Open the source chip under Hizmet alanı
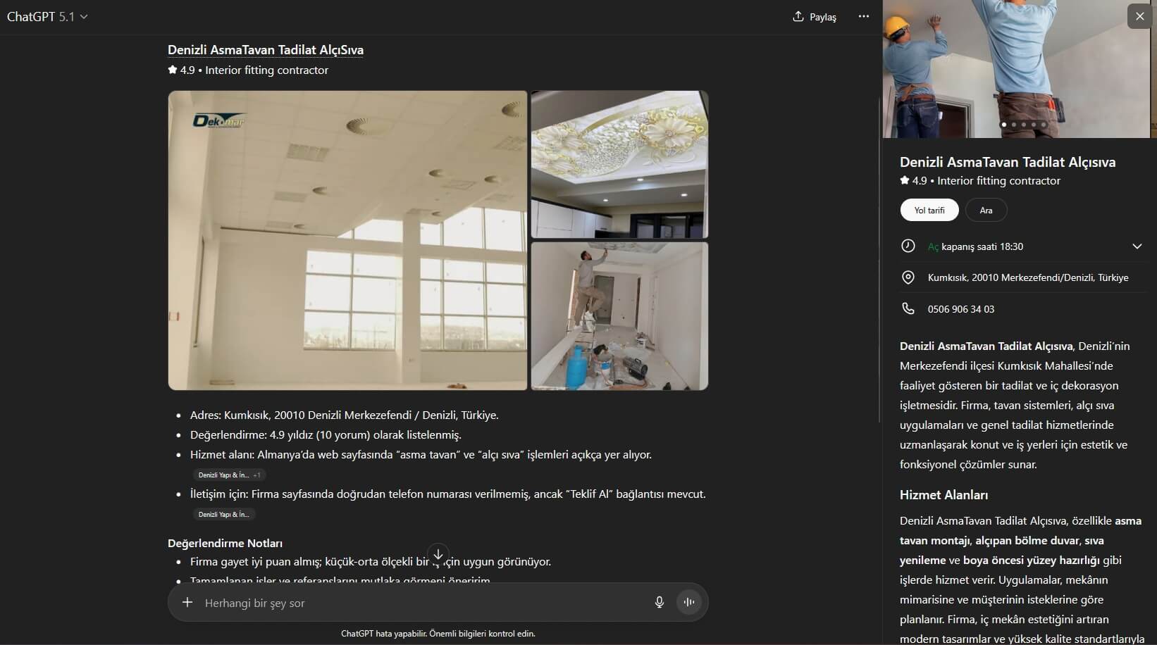 [229, 475]
